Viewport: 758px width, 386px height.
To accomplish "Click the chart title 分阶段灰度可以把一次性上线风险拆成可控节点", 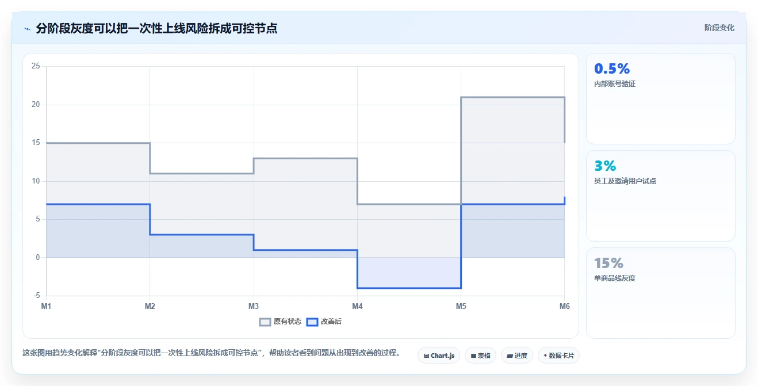I will tap(156, 28).
